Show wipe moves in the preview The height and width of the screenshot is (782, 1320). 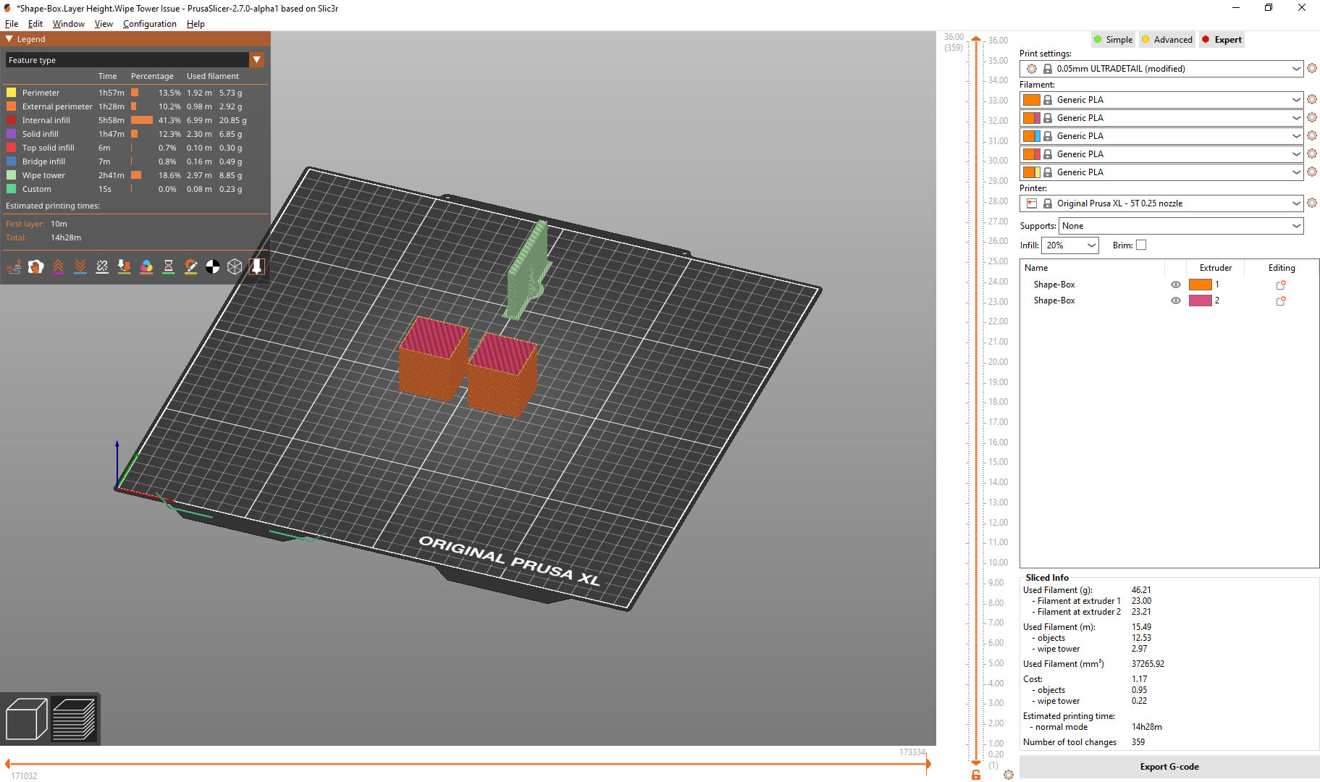(35, 266)
